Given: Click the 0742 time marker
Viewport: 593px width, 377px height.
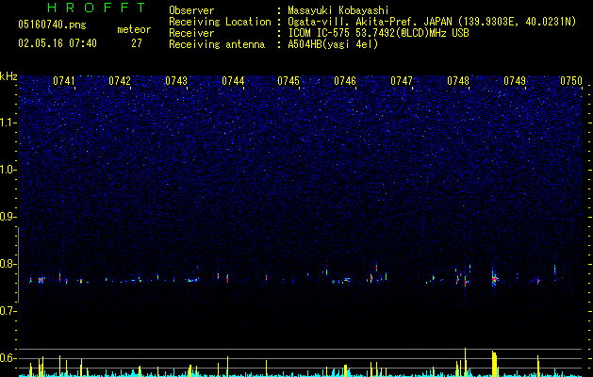Looking at the screenshot, I should click(x=120, y=81).
